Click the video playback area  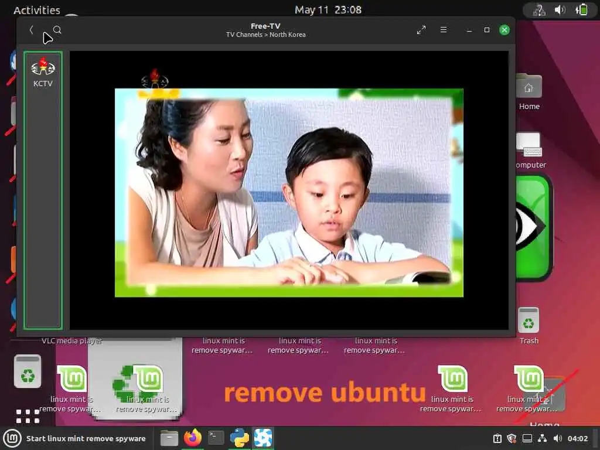[289, 190]
